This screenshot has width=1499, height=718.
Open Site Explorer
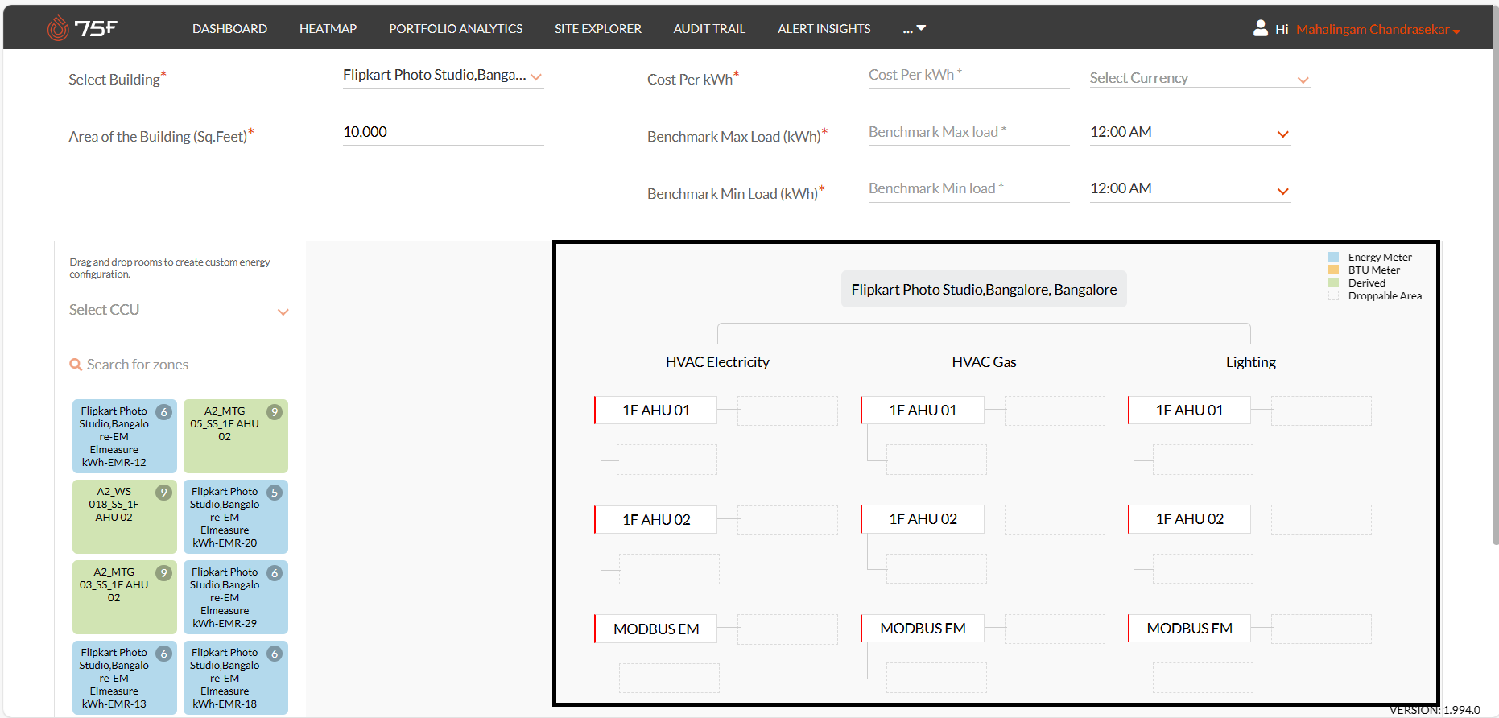598,28
